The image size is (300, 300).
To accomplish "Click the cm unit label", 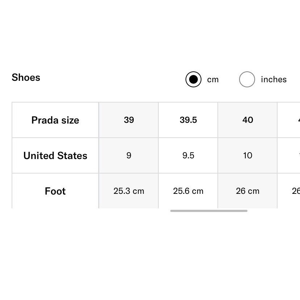I will coord(213,80).
